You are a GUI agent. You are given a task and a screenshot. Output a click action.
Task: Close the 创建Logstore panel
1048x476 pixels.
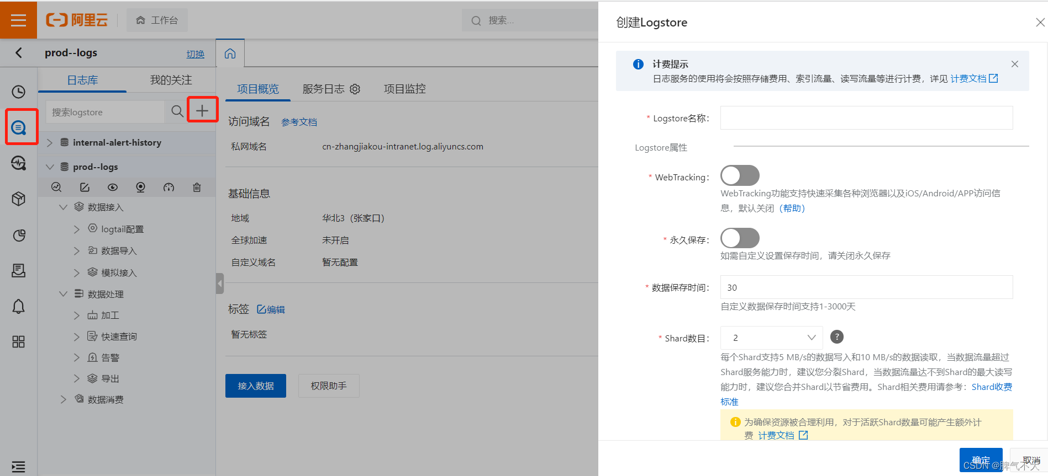coord(1040,22)
